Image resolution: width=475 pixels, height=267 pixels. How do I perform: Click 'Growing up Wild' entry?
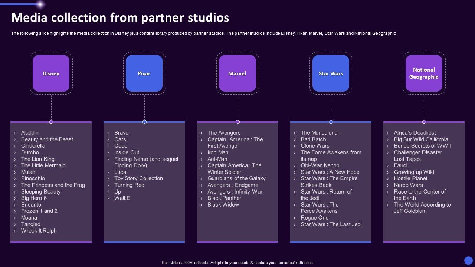point(414,172)
